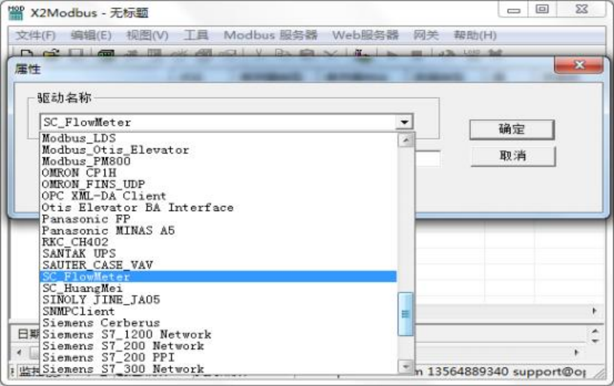Select SINOLY JINE_JA05 driver

(x=218, y=300)
